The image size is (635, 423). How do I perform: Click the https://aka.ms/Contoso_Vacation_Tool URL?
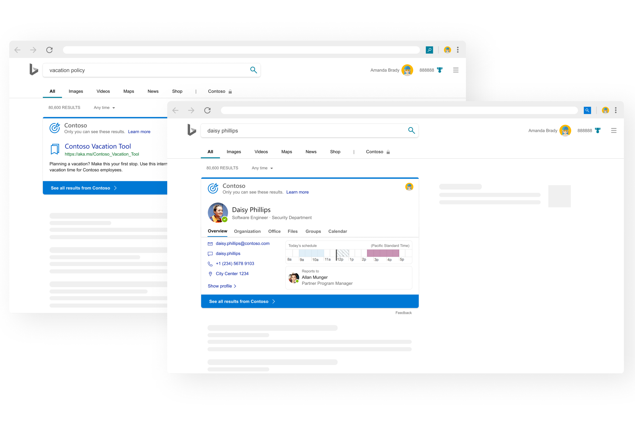(102, 154)
